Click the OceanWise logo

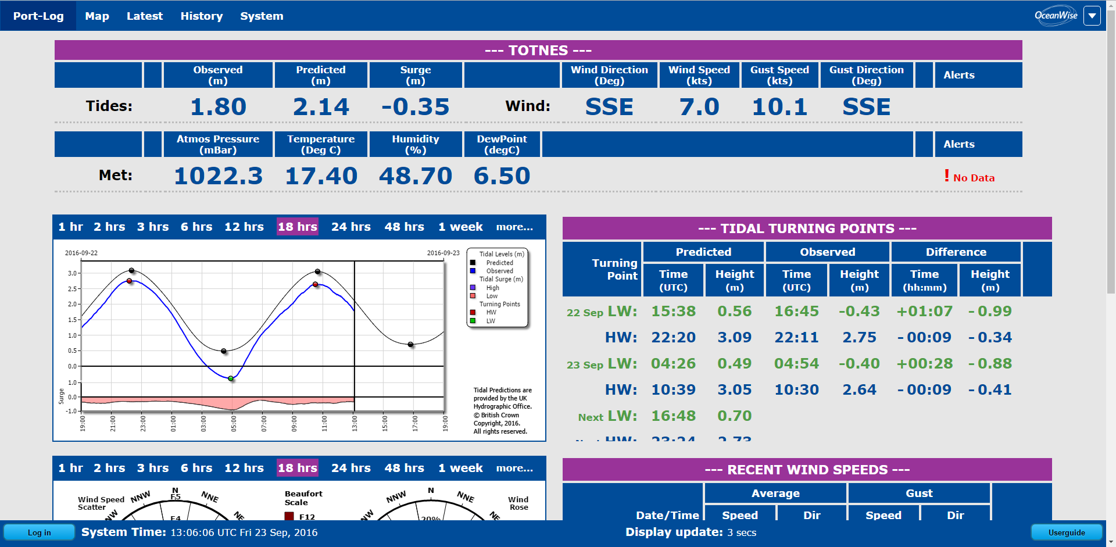[x=1056, y=16]
